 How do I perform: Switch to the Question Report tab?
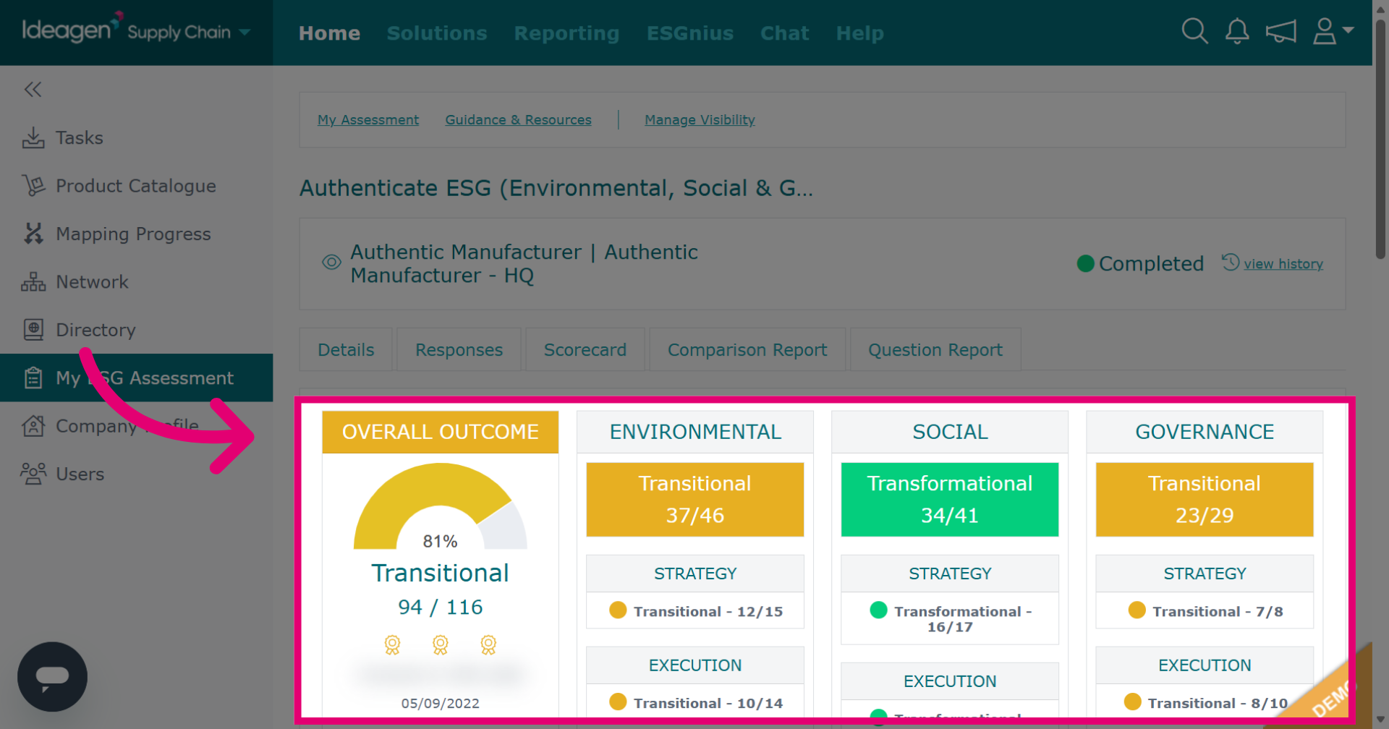point(935,349)
